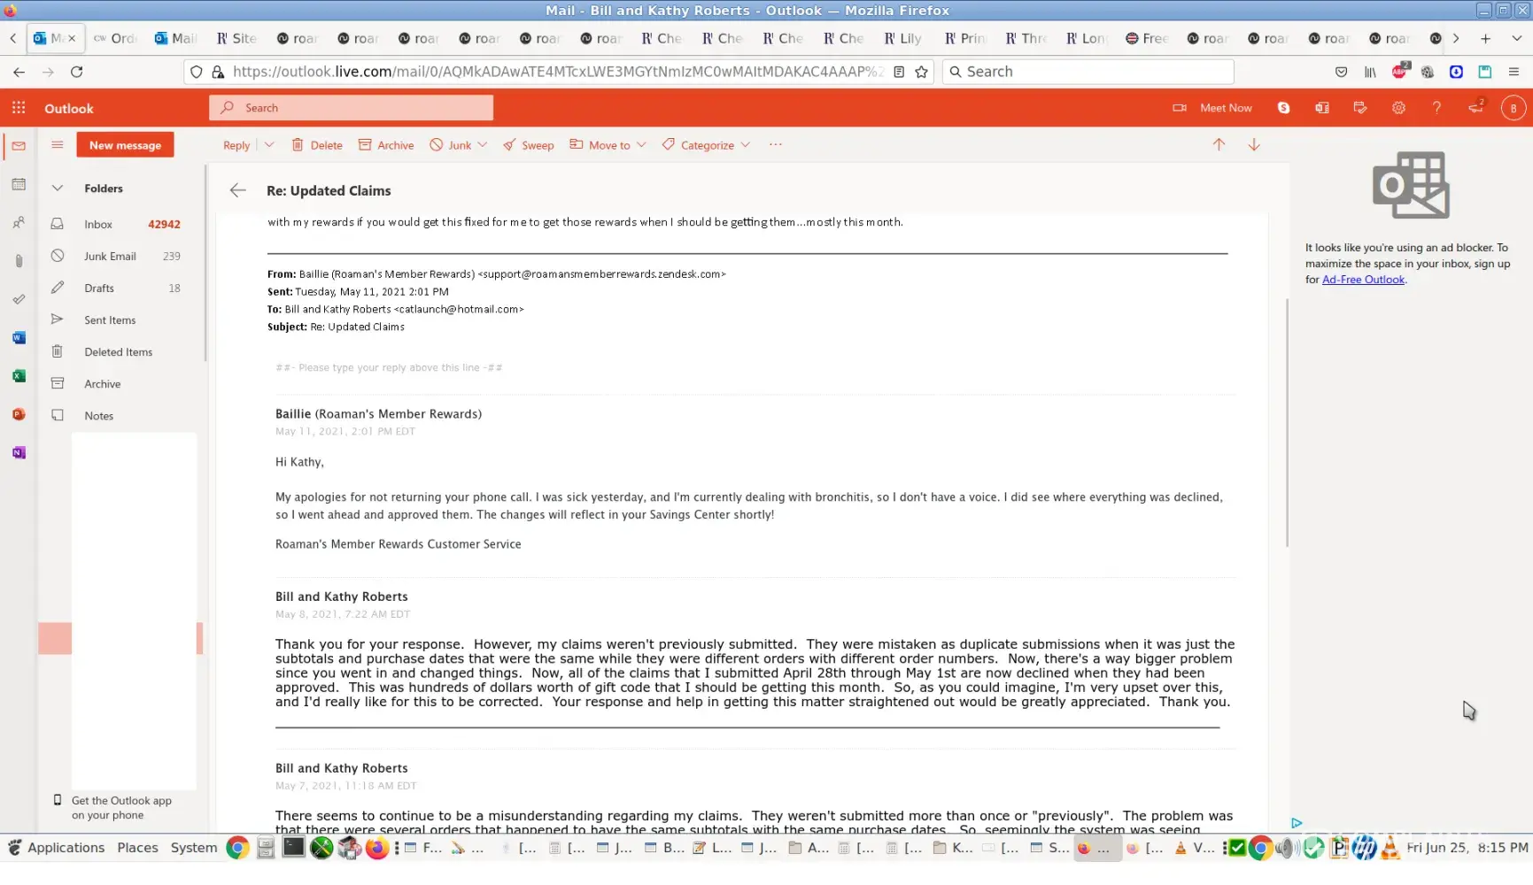
Task: Click the reading pane vertical scrollbar
Action: [1287, 423]
